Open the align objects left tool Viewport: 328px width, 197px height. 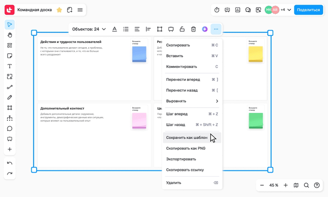click(x=148, y=29)
